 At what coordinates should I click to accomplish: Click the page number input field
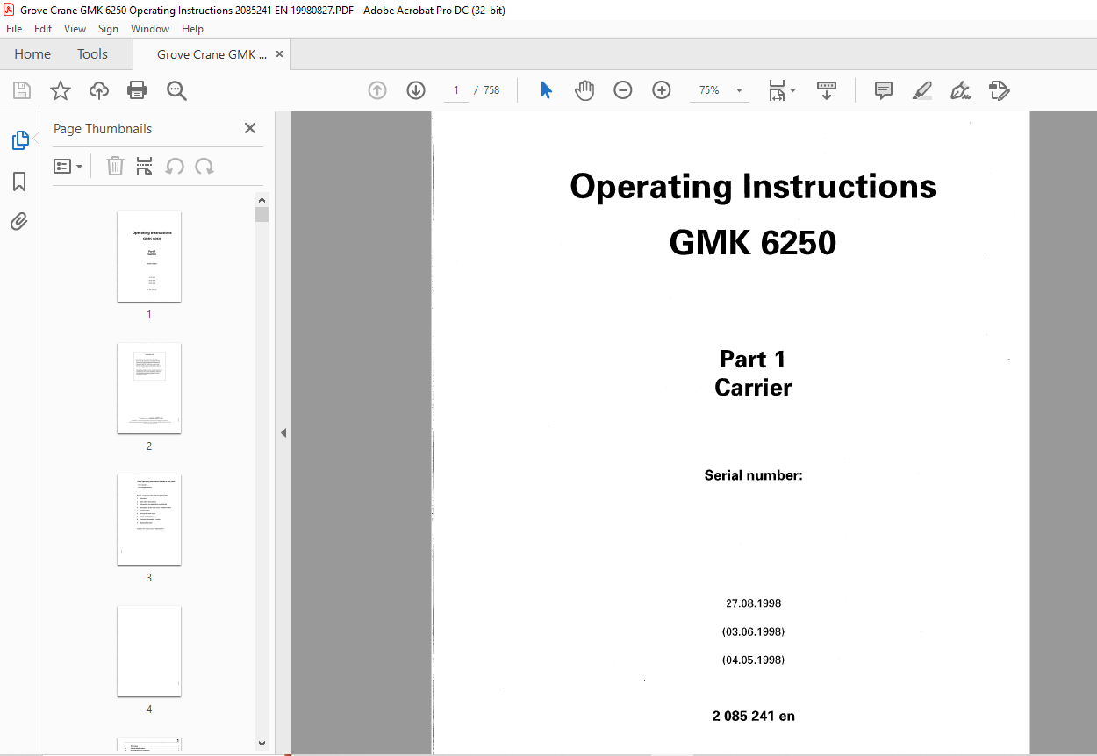point(456,90)
